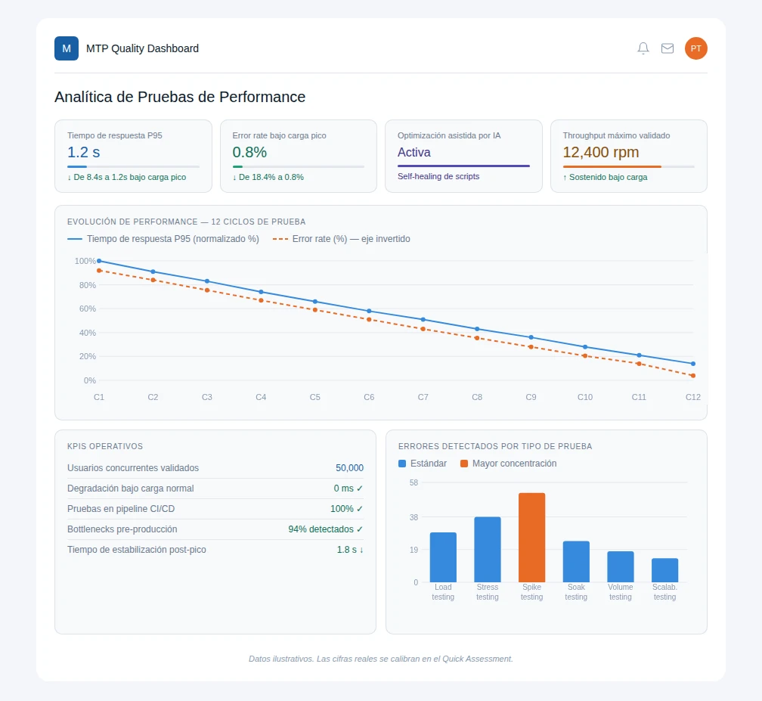Toggle the Mayor concentración legend swatch

tap(464, 464)
